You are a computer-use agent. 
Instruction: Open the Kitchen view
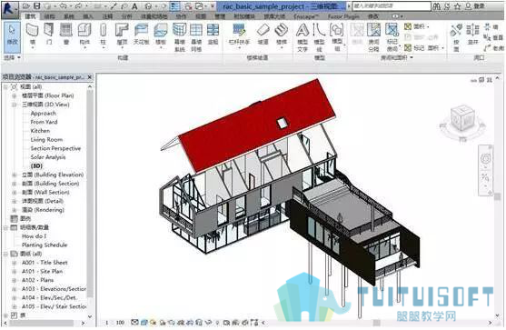pyautogui.click(x=40, y=131)
